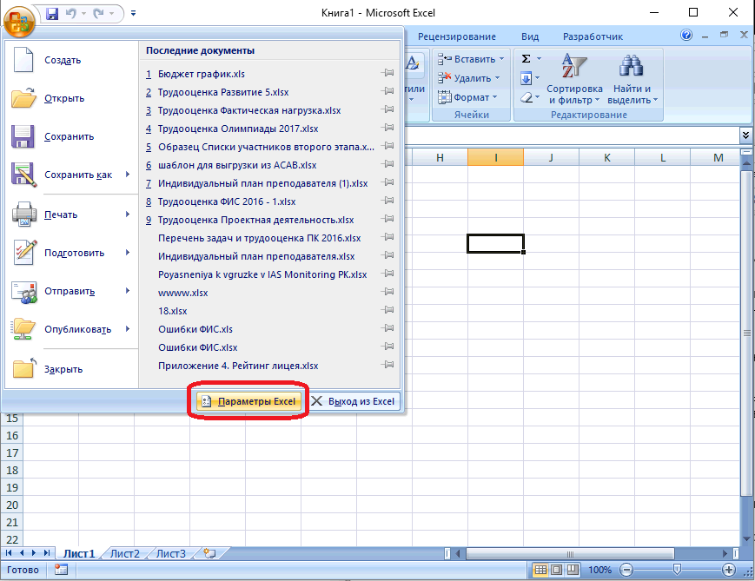Screen dimensions: 755x581
Task: Open the Customize Quick Access Toolbar arrow
Action: click(x=134, y=14)
